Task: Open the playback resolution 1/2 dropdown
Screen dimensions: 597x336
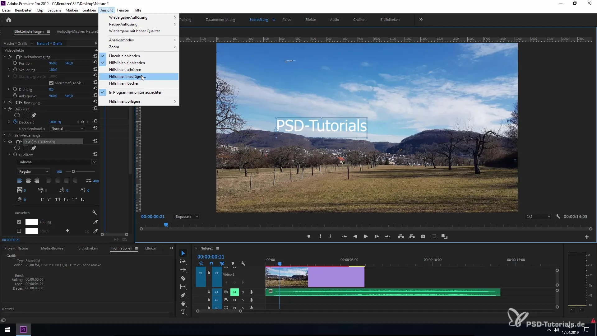Action: [538, 216]
